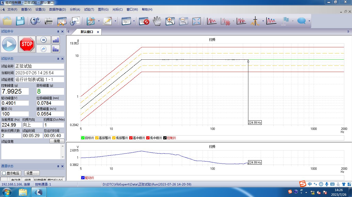
Task: Open file with the folder toolbar icon
Action: click(x=7, y=21)
